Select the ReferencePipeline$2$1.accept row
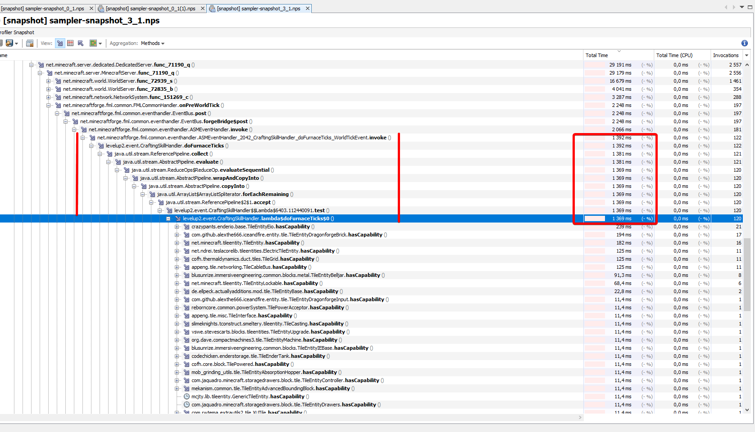755x432 pixels. point(371,202)
